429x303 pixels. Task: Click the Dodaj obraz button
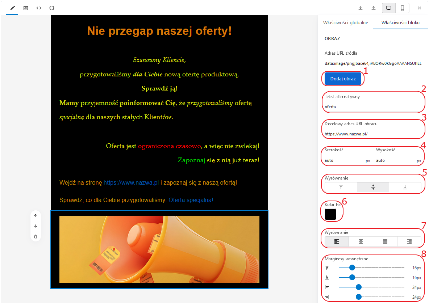(x=343, y=79)
